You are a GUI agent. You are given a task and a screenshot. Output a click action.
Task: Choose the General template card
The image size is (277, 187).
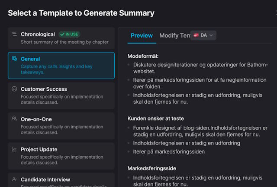61,66
